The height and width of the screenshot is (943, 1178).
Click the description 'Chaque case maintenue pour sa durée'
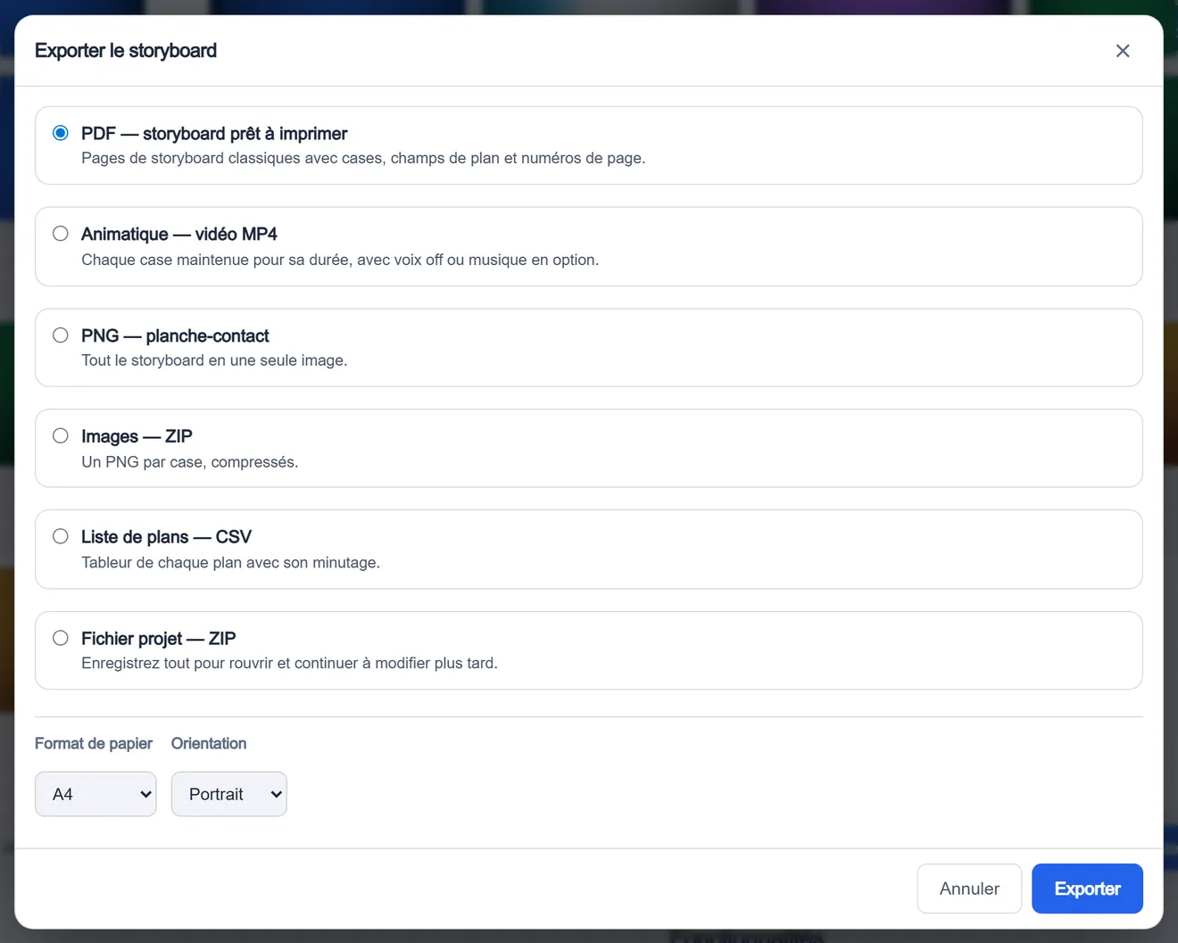pyautogui.click(x=217, y=260)
